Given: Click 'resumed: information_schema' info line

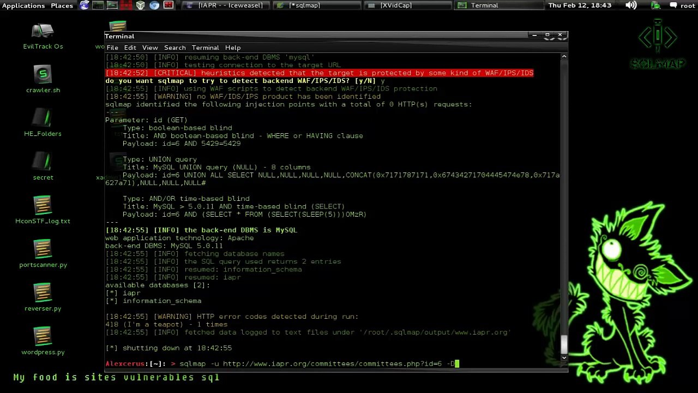Looking at the screenshot, I should tap(203, 269).
